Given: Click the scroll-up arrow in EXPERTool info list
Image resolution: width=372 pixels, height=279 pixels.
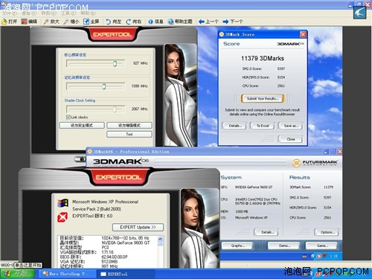Looking at the screenshot, I should coord(160,240).
